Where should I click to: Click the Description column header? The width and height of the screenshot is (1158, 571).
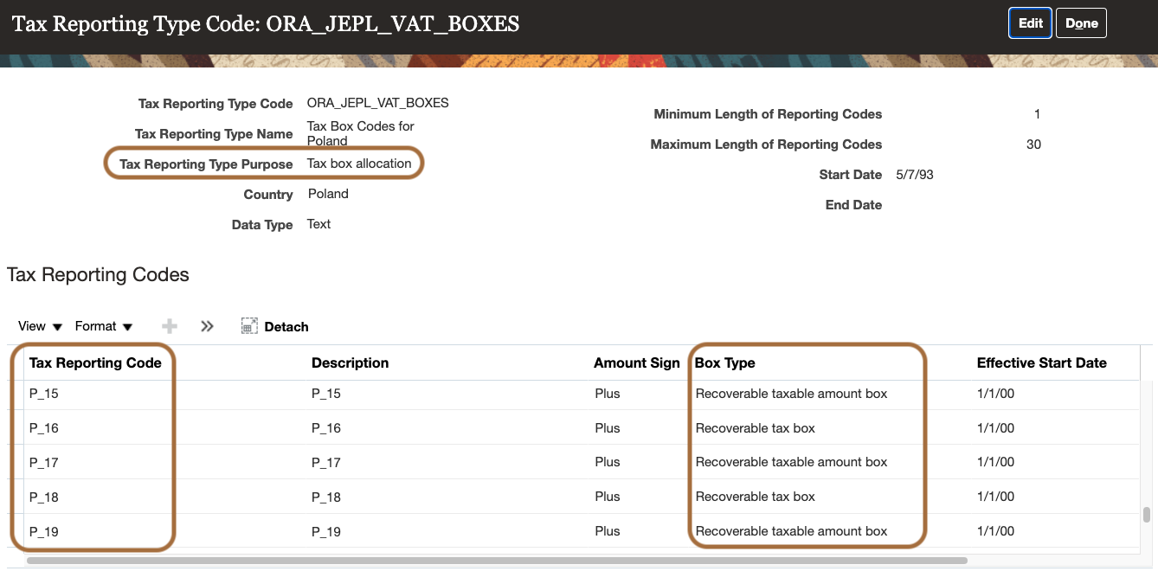(x=350, y=362)
